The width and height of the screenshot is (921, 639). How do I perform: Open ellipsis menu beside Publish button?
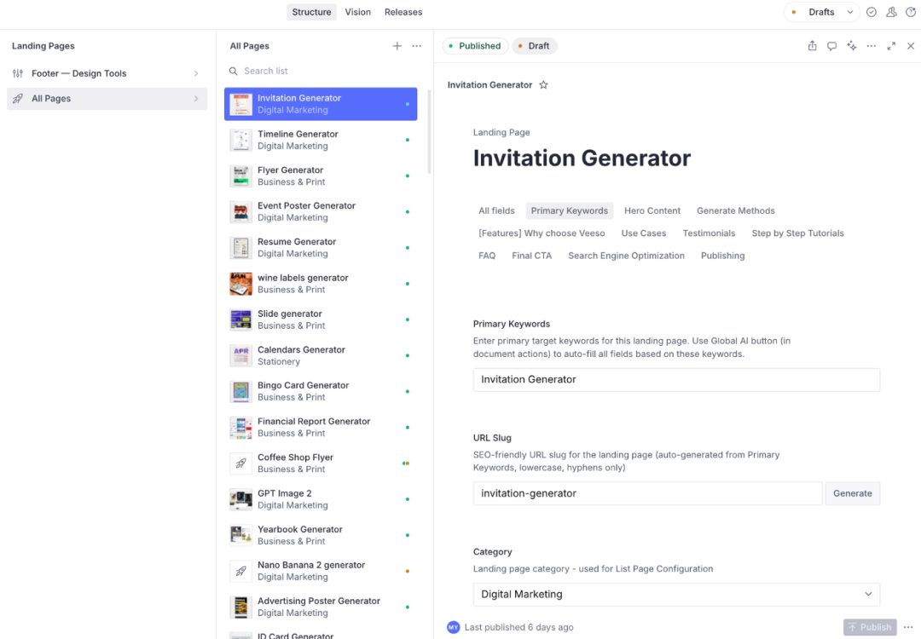click(908, 627)
